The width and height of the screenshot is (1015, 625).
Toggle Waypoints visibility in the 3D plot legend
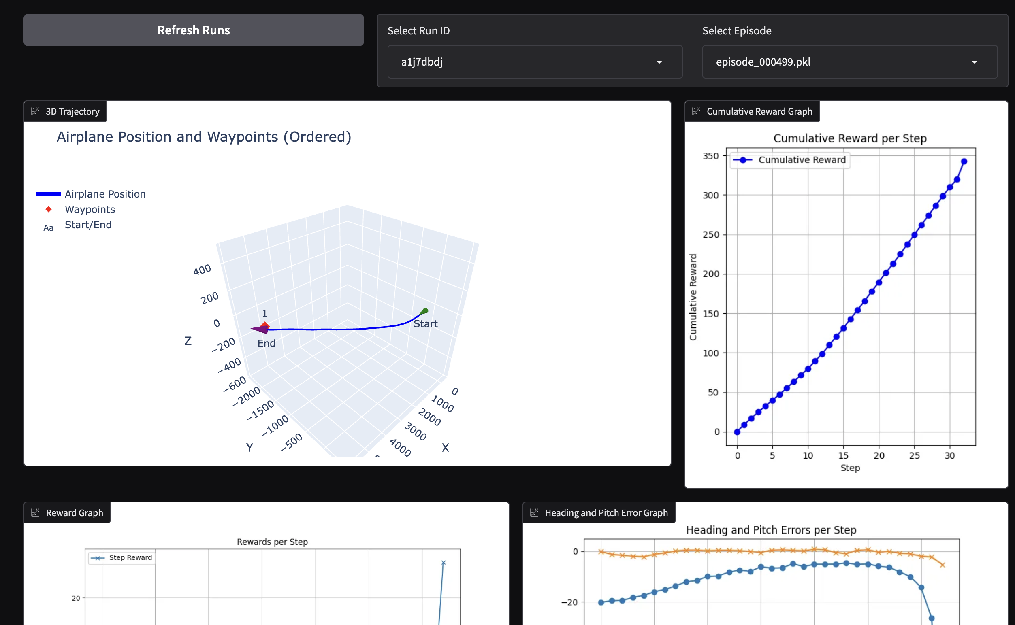tap(48, 210)
